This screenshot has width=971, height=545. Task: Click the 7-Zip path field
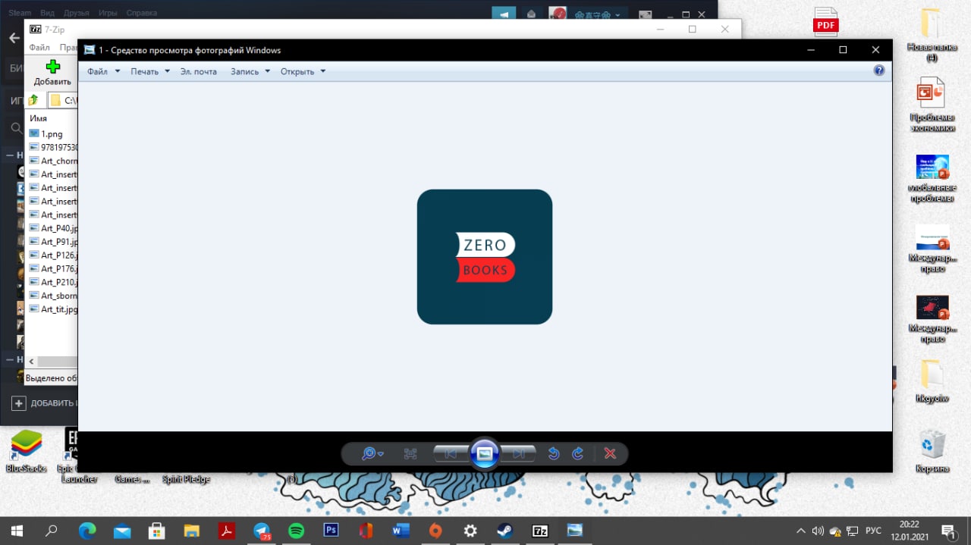point(63,100)
